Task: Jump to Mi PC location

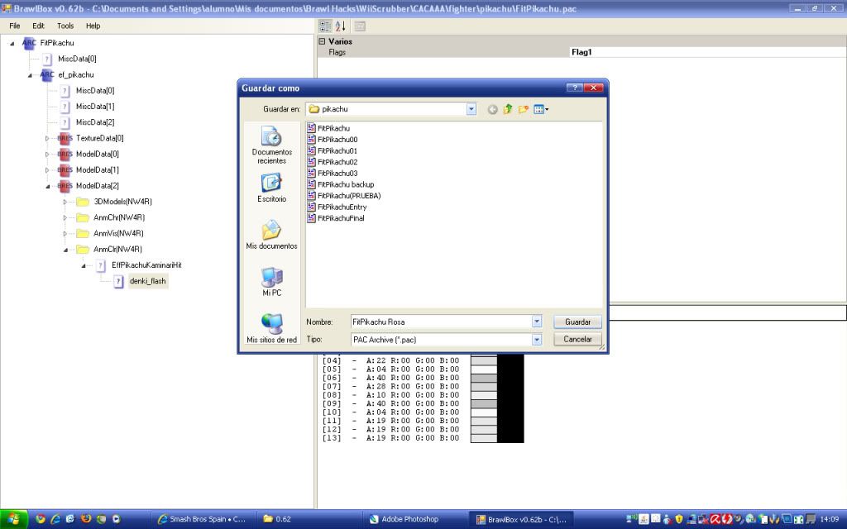Action: (x=271, y=282)
